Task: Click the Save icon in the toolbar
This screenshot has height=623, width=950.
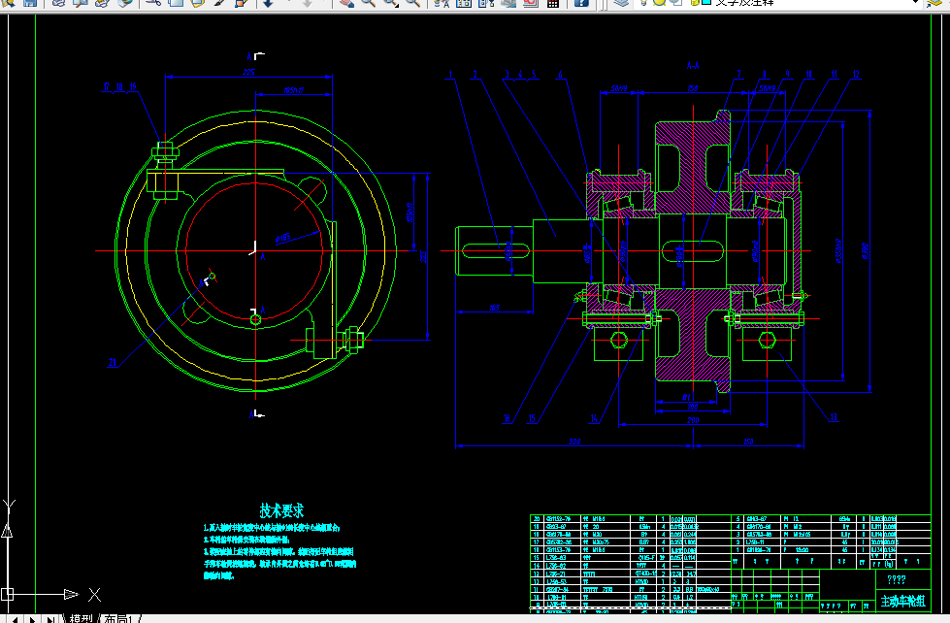Action: pos(30,3)
